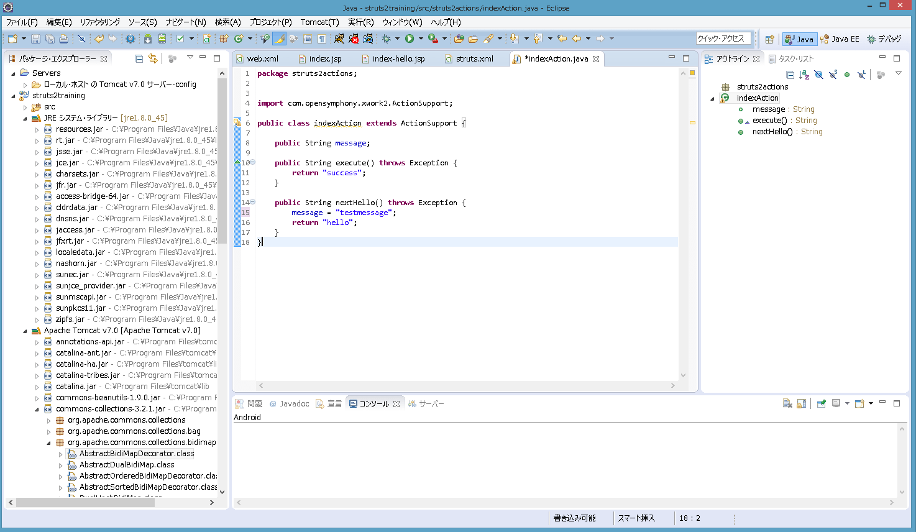The image size is (916, 532).
Task: Click the Quick Access search field
Action: (723, 39)
